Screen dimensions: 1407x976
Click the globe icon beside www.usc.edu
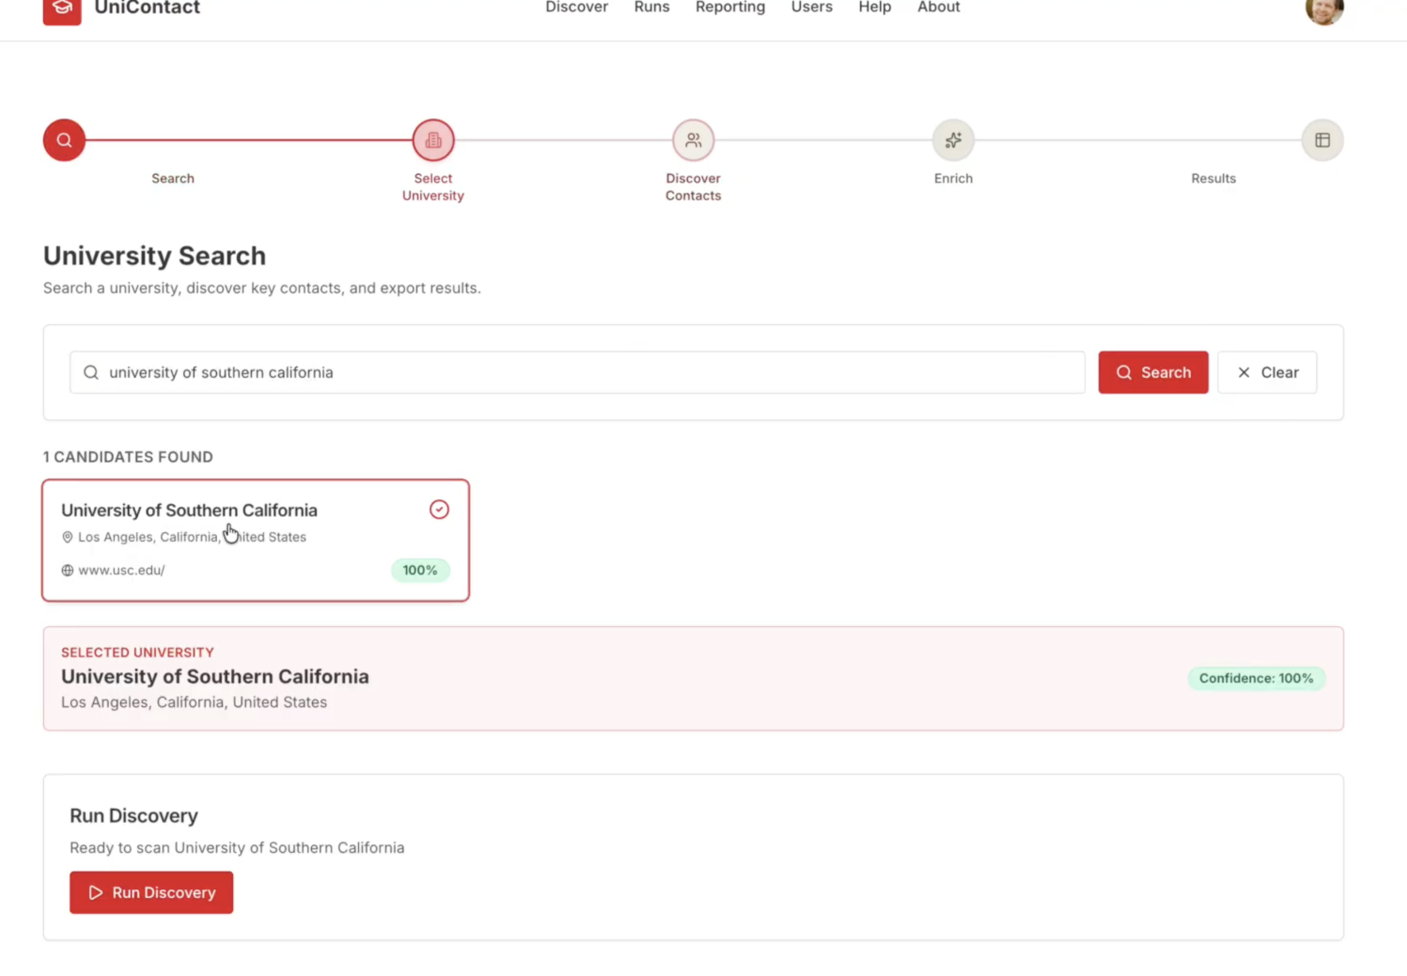pyautogui.click(x=67, y=571)
